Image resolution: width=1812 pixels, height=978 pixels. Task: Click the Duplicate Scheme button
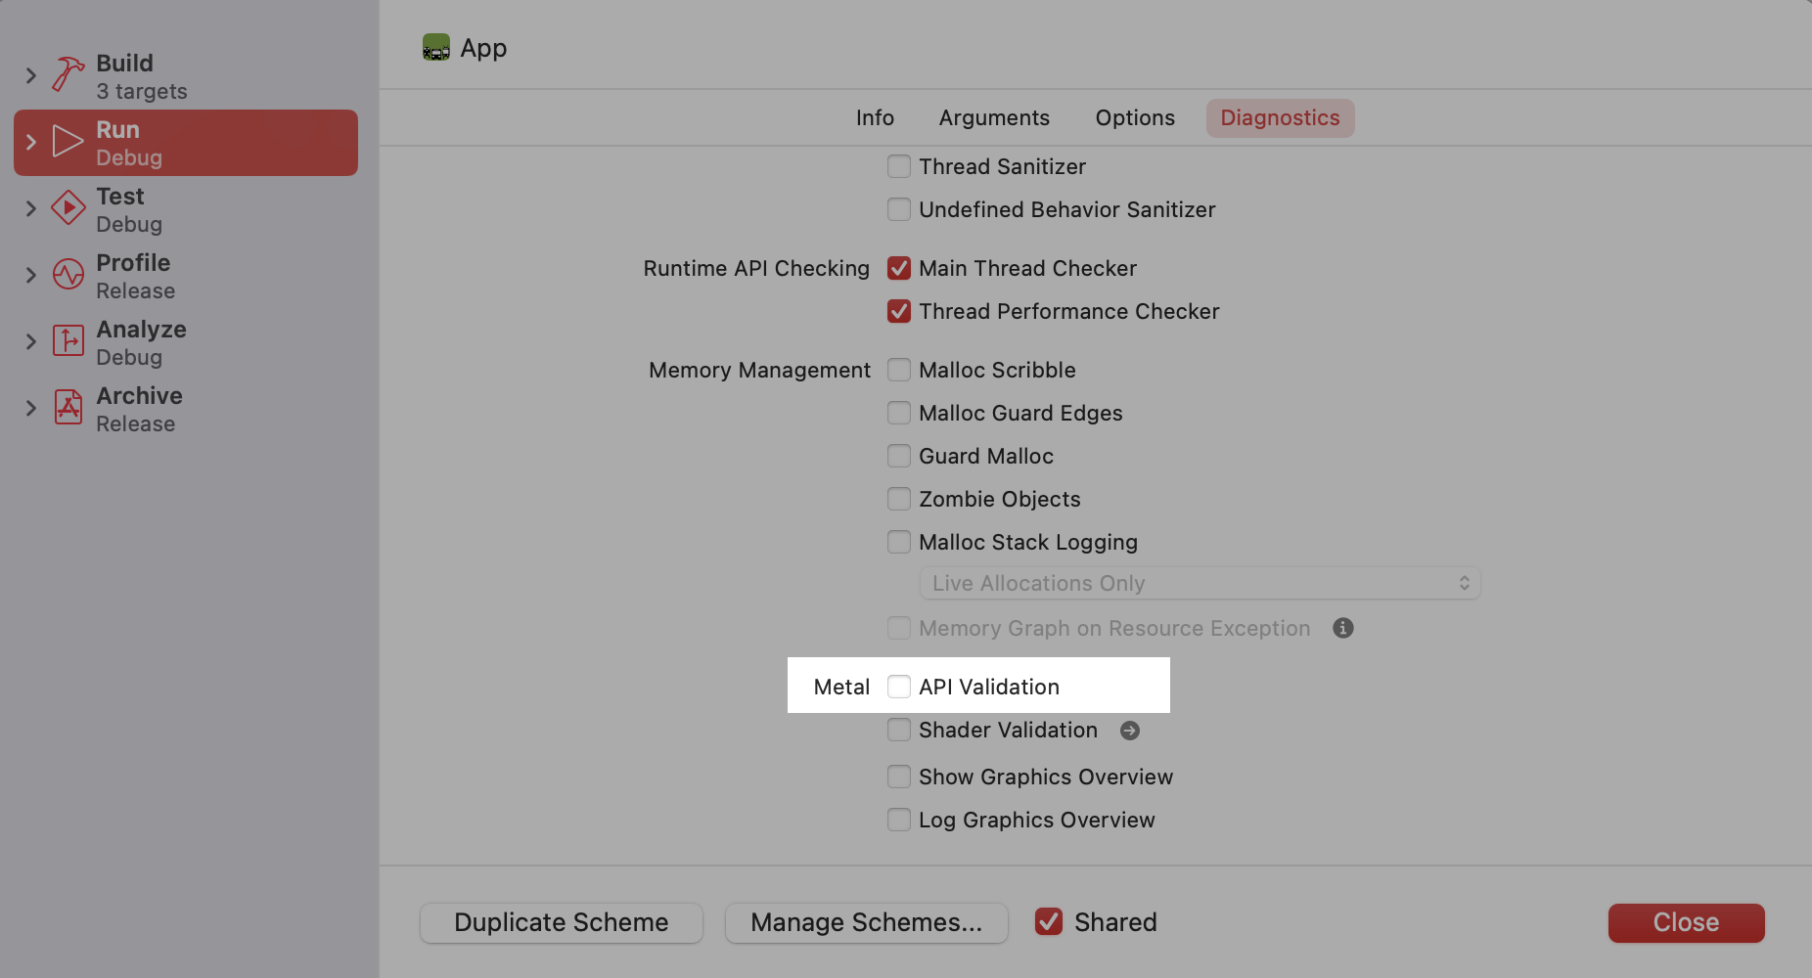coord(561,922)
